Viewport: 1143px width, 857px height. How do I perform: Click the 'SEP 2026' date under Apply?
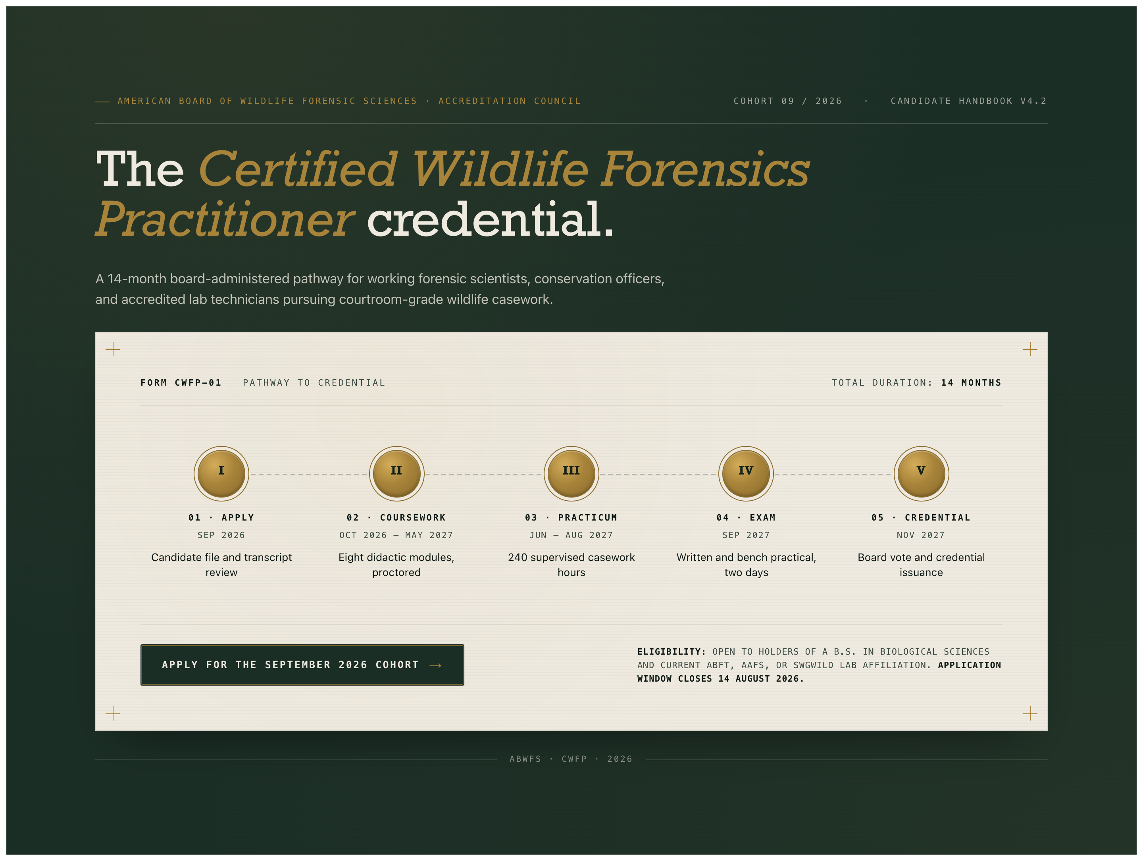click(221, 535)
